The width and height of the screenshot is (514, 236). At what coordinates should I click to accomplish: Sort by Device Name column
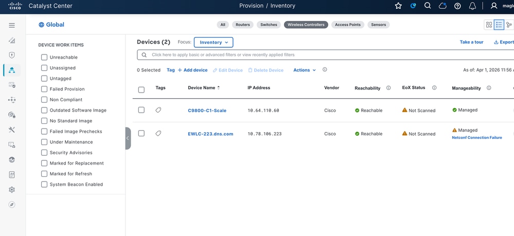pyautogui.click(x=204, y=88)
